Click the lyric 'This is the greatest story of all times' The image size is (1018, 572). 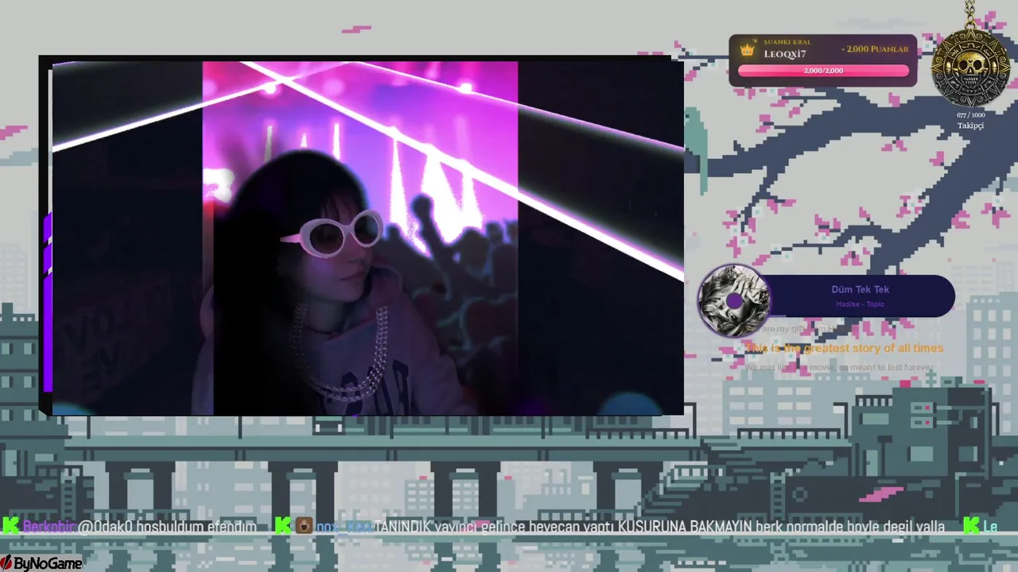[x=845, y=348]
